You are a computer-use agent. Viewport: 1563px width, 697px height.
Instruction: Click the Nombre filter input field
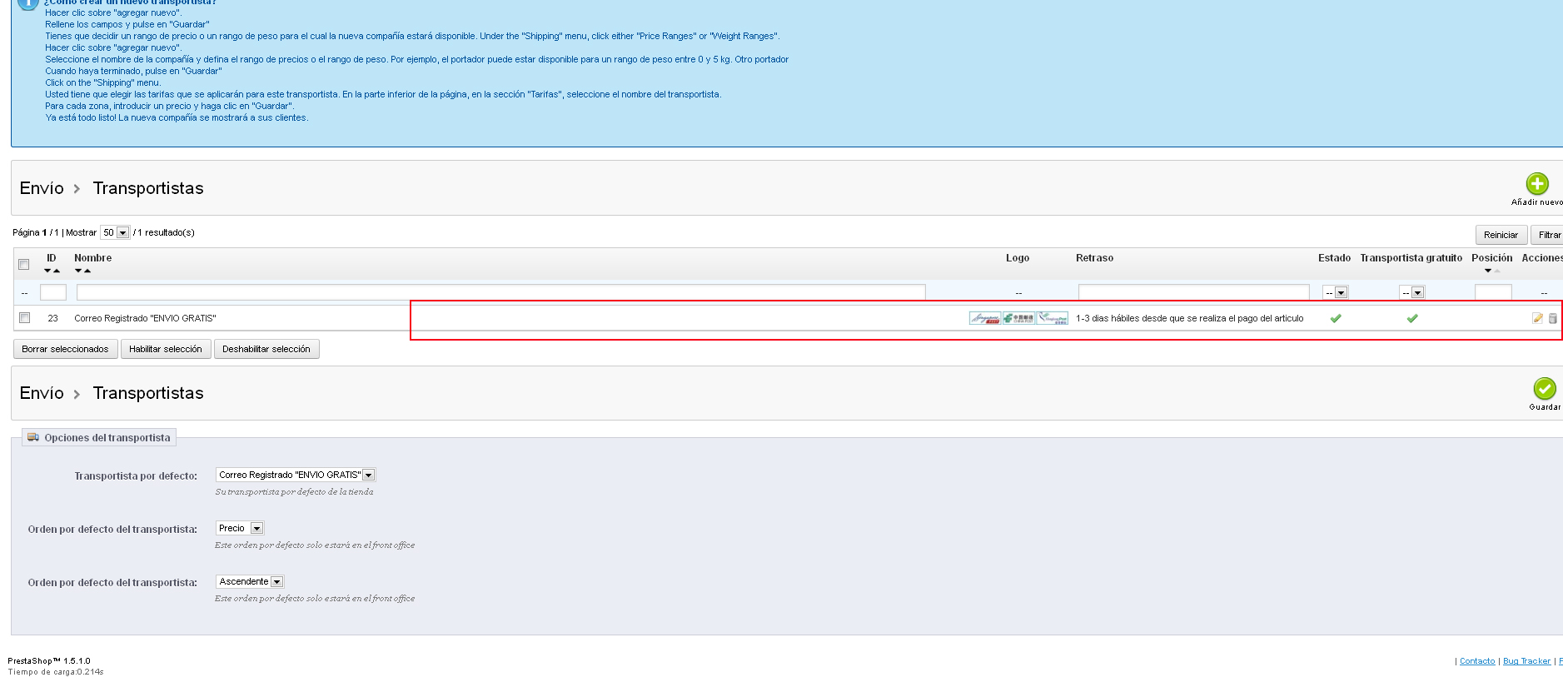coord(501,292)
